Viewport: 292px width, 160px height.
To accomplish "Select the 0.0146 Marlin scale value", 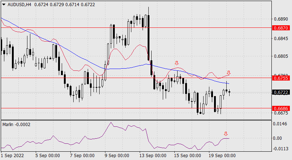I will click(280, 124).
